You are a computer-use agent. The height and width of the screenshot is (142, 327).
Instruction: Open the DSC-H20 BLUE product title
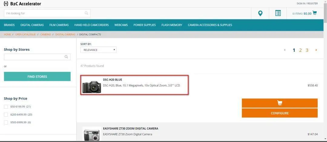click(112, 80)
